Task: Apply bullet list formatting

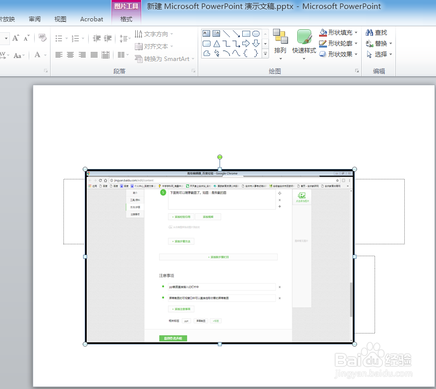Action: [58, 38]
